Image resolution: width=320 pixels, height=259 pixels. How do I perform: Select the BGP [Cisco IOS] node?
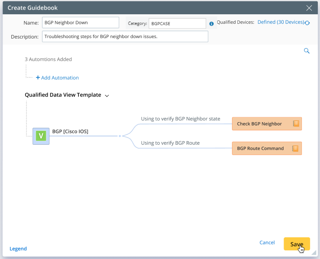tap(70, 131)
